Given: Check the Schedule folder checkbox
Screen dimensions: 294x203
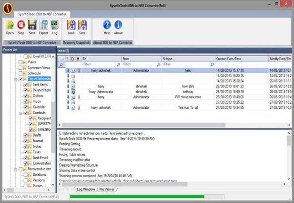Looking at the screenshot, I should (20, 73).
